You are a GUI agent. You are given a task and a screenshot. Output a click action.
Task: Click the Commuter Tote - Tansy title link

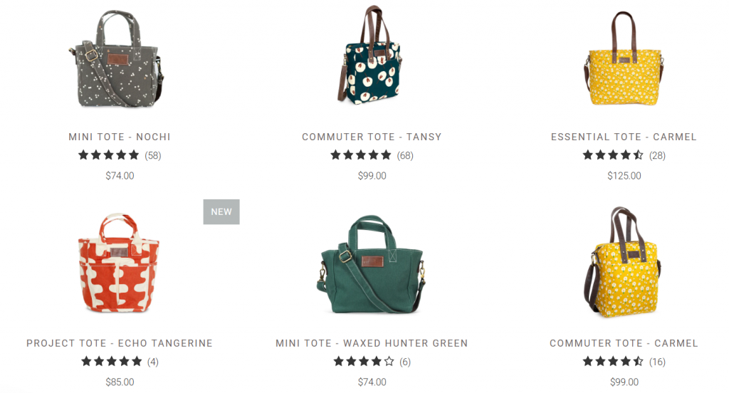[x=372, y=137]
